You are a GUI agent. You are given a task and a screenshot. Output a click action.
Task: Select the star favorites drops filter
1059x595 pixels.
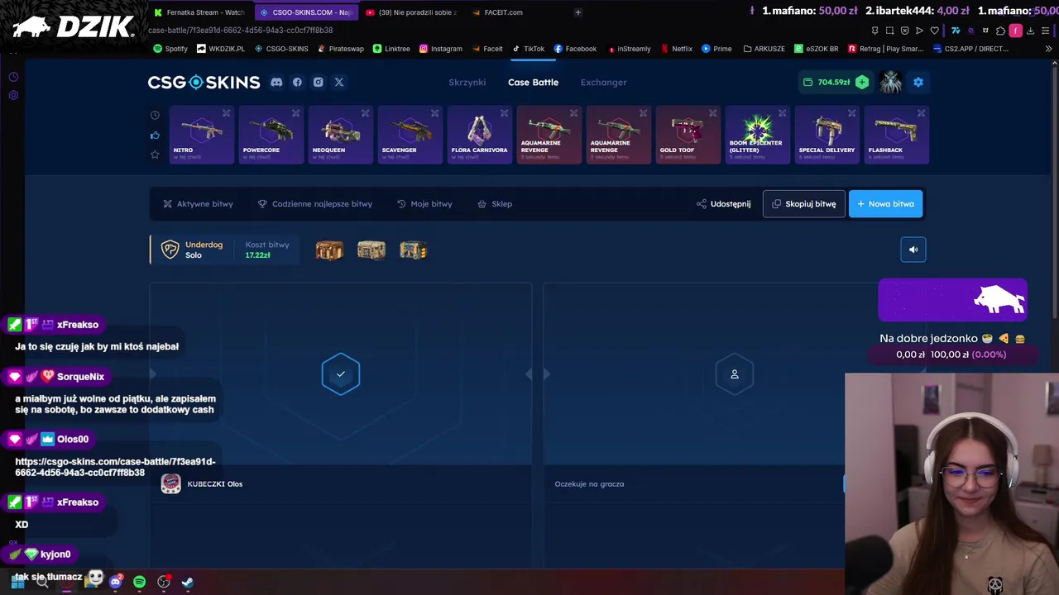click(155, 155)
